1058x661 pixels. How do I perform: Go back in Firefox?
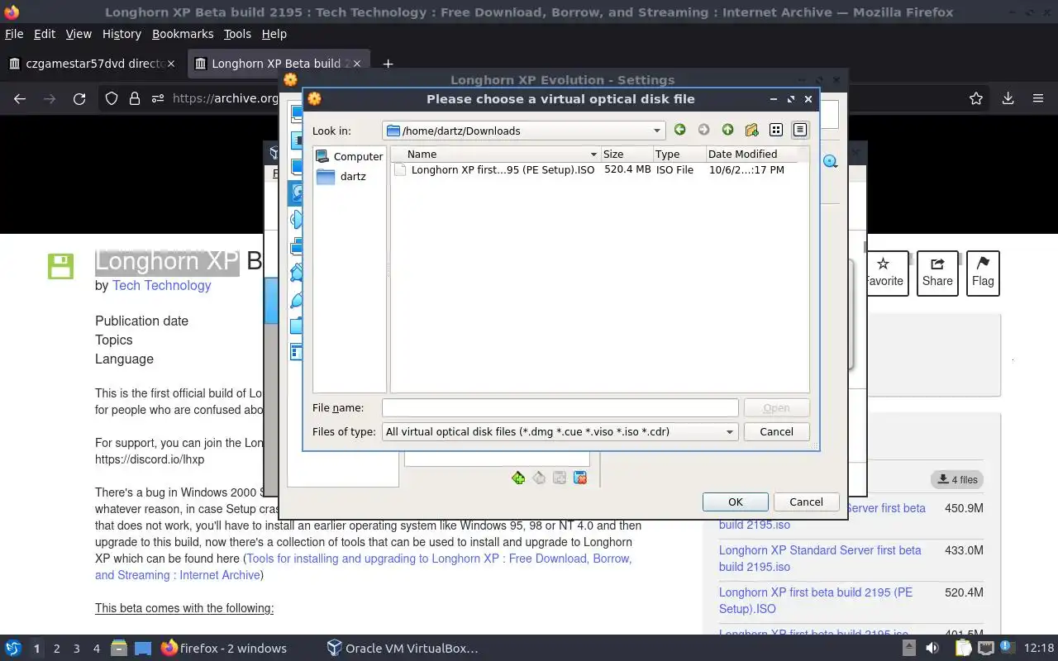tap(20, 98)
